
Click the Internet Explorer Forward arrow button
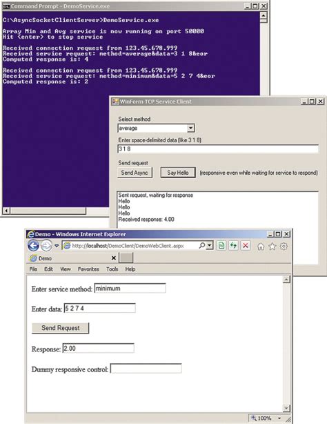[x=46, y=246]
